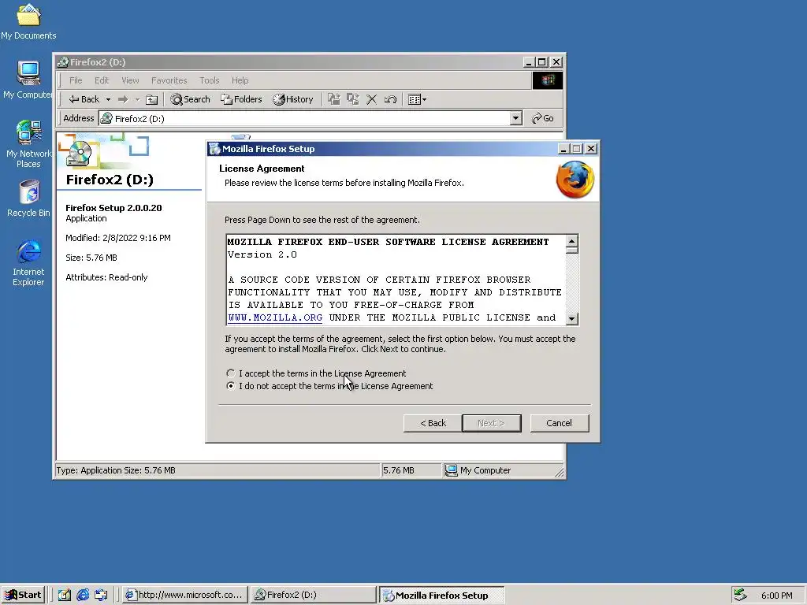Open the File menu in Explorer
The width and height of the screenshot is (807, 605).
tap(76, 80)
